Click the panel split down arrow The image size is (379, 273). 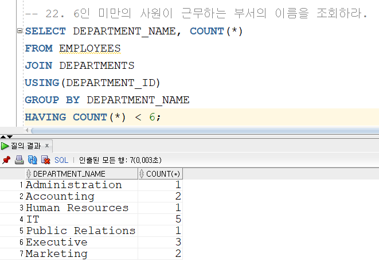coord(9,137)
